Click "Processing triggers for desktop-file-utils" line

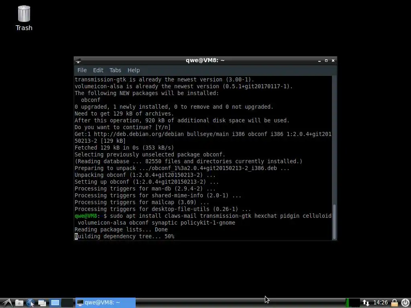coord(163,209)
